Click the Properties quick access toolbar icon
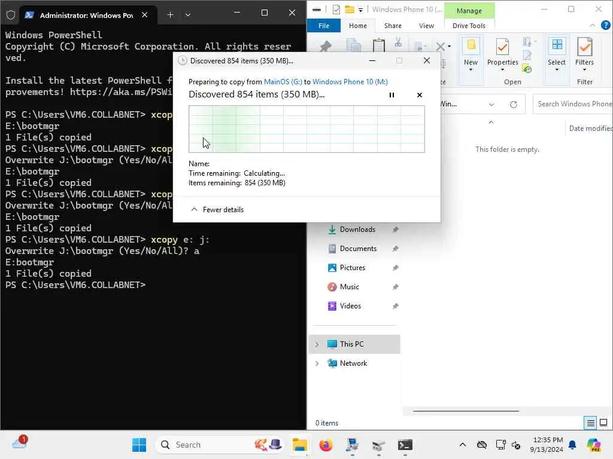613x459 pixels. [x=336, y=10]
